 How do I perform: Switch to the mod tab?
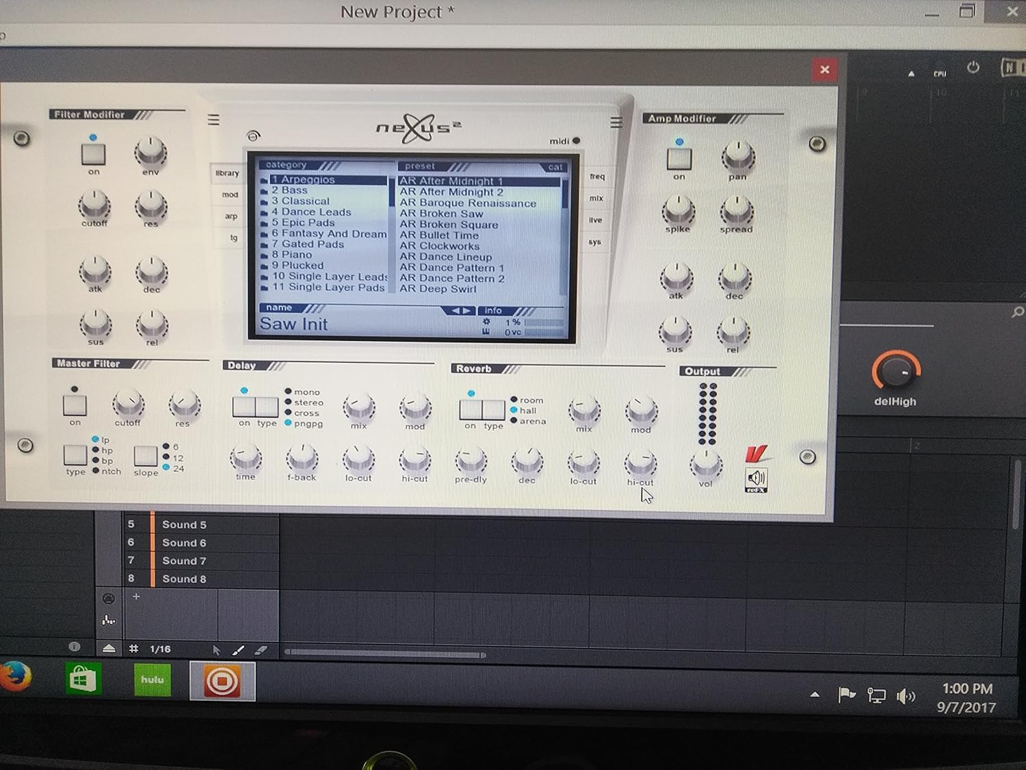click(230, 195)
